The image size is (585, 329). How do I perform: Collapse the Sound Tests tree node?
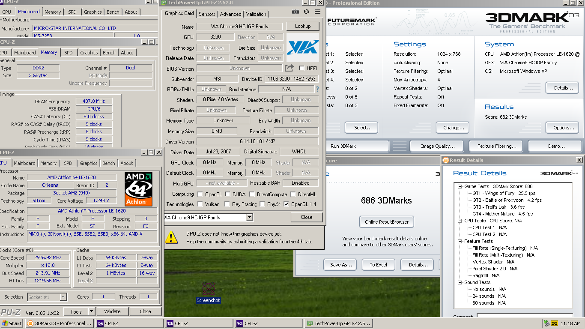click(460, 282)
